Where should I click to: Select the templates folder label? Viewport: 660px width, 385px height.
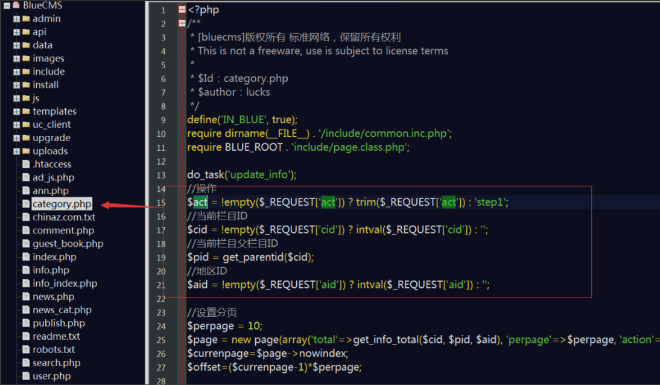[x=55, y=112]
